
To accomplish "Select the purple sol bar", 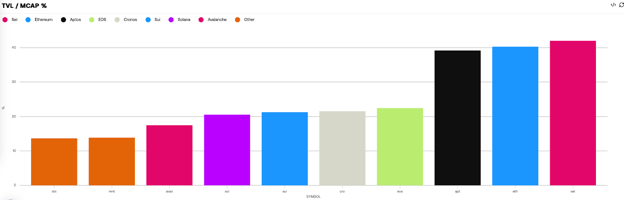I will pos(227,150).
